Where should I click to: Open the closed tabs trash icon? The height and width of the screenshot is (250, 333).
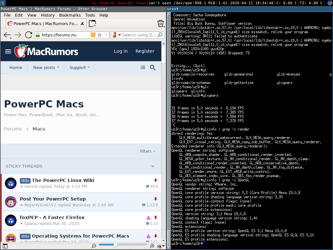click(x=161, y=23)
